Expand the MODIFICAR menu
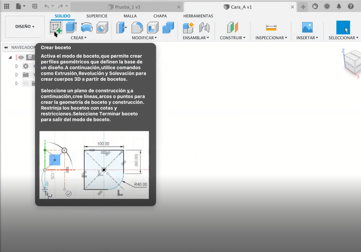 pos(144,38)
